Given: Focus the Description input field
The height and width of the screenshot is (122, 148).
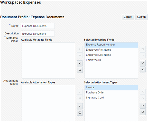Looking at the screenshot, I should 38,34.
